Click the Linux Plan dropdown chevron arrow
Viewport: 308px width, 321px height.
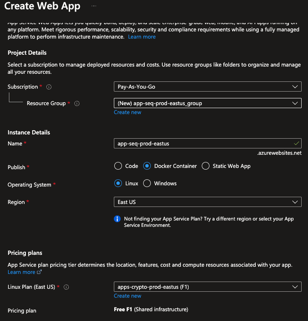coord(295,287)
